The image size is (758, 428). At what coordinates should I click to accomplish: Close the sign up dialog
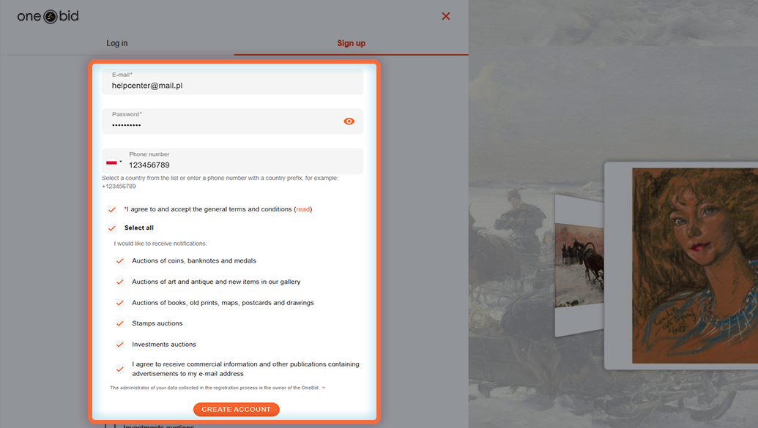(446, 16)
